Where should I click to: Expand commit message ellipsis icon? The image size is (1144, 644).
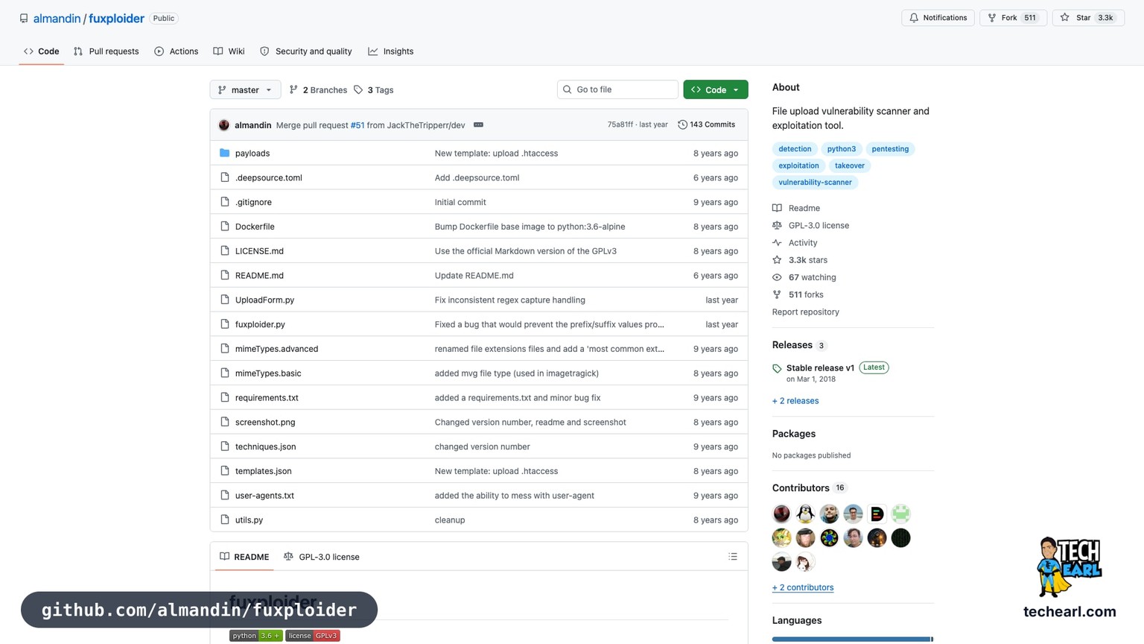click(478, 124)
